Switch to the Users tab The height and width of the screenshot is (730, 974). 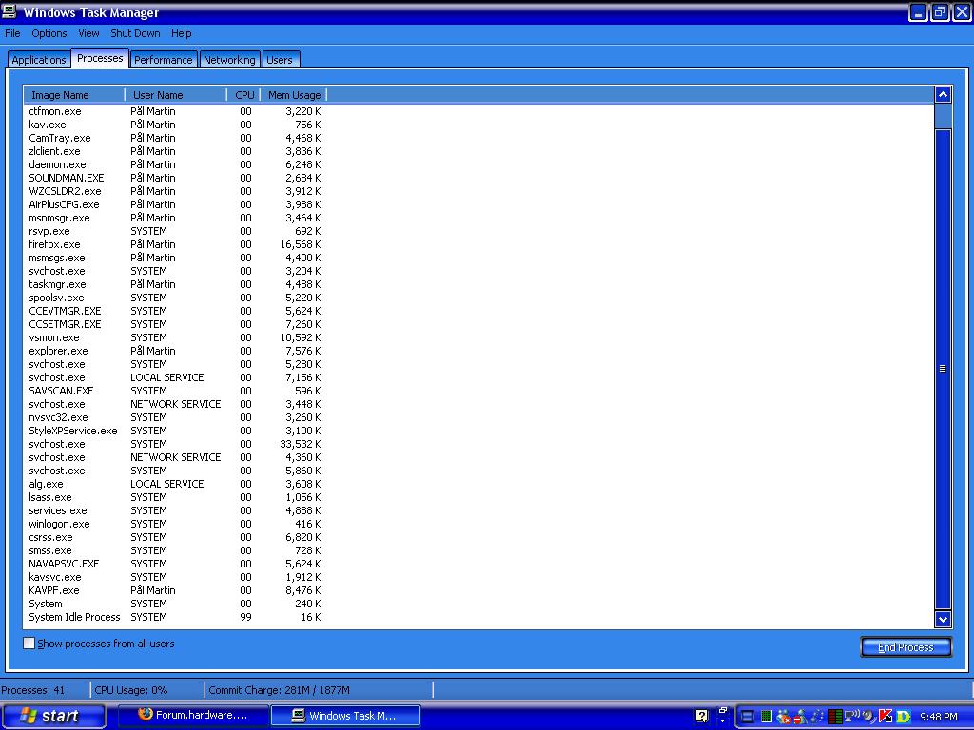280,60
